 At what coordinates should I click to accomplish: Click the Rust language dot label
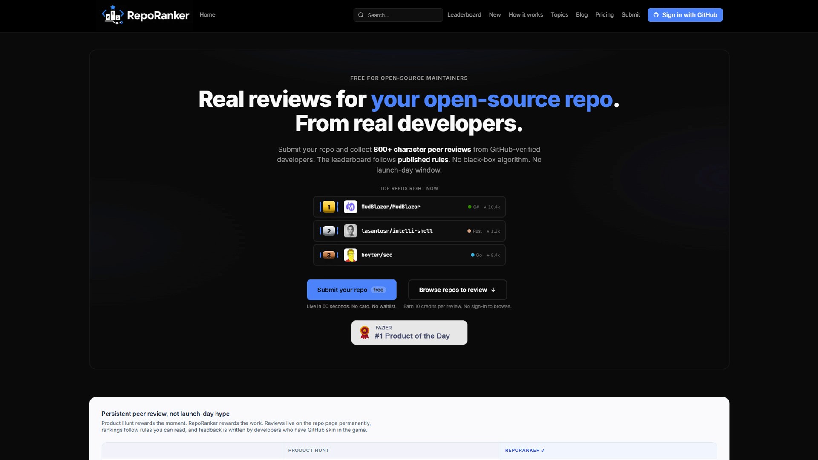coord(475,231)
